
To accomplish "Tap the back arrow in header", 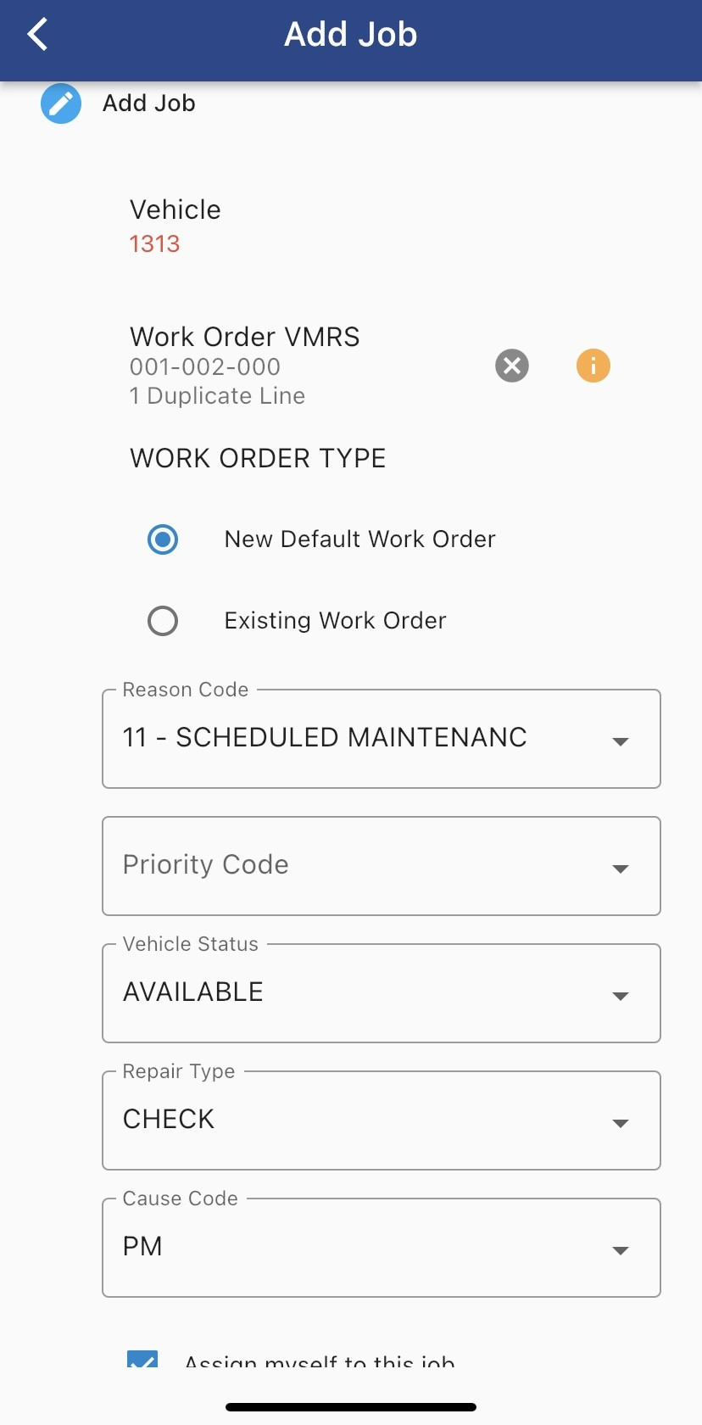I will [38, 35].
